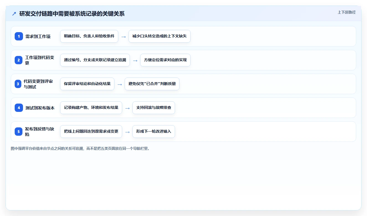The height and width of the screenshot is (216, 367).
Task: Click the arrow icon beside the title
Action: 14,14
